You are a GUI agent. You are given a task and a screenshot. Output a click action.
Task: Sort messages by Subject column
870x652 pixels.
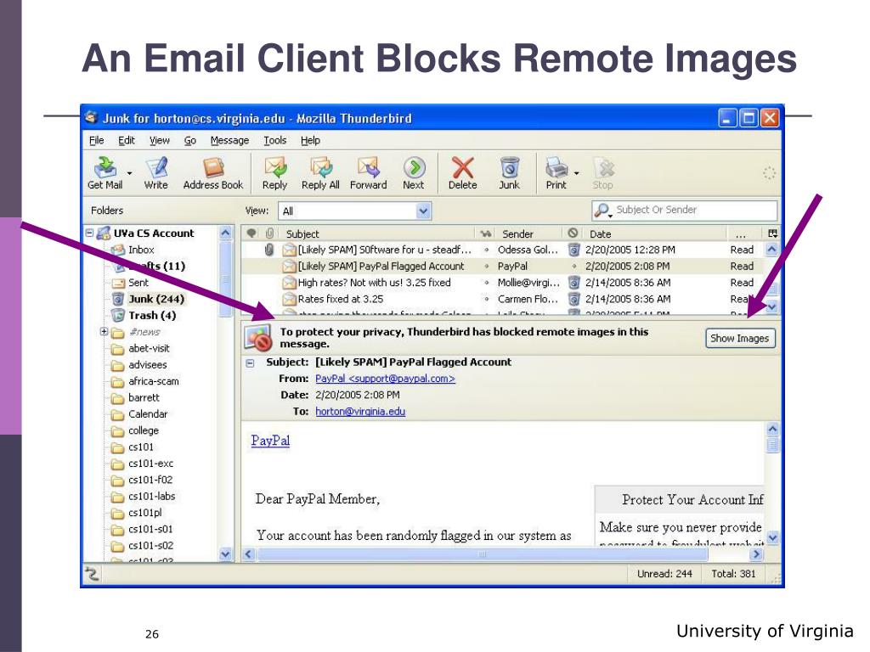coord(378,233)
